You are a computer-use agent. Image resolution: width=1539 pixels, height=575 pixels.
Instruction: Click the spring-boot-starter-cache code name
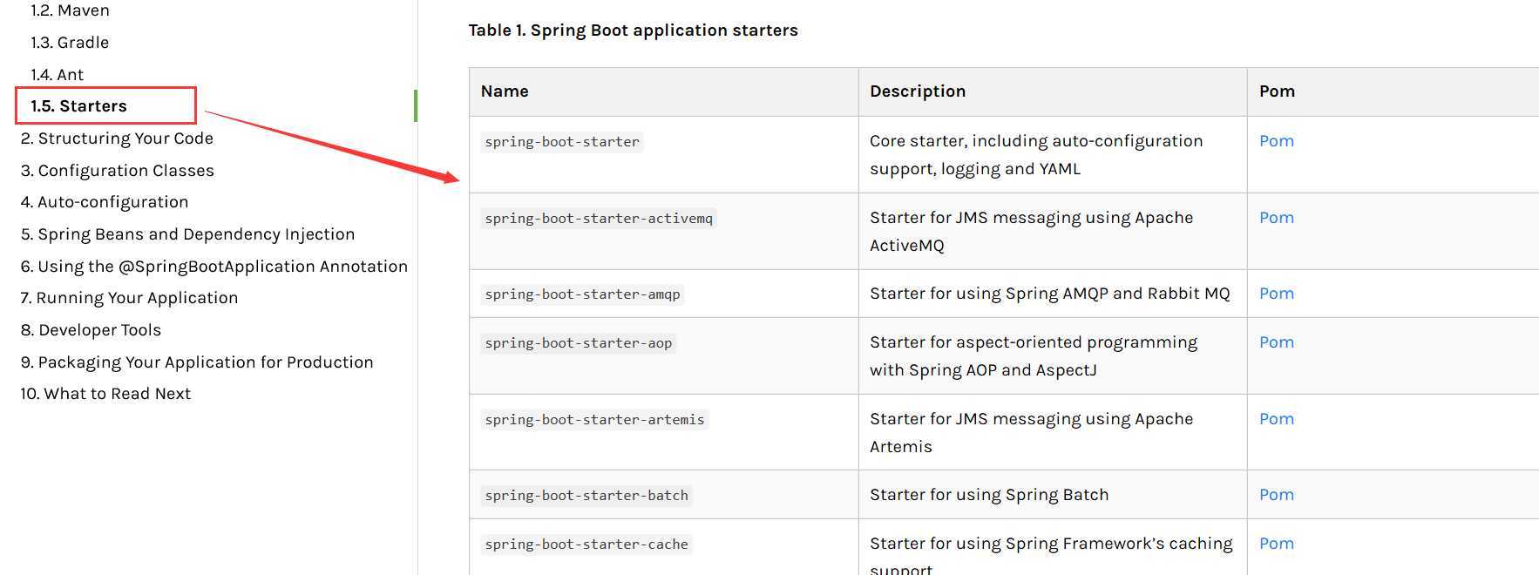(586, 545)
